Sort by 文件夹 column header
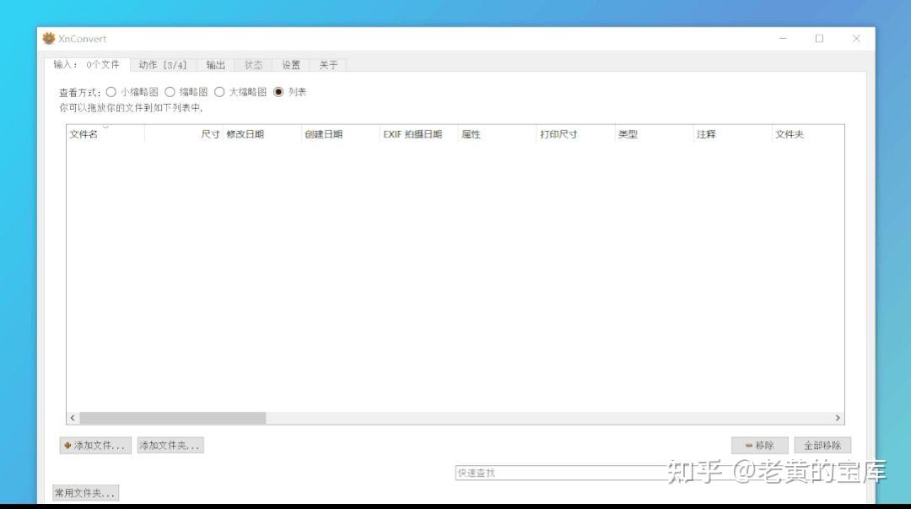This screenshot has width=911, height=509. [808, 134]
